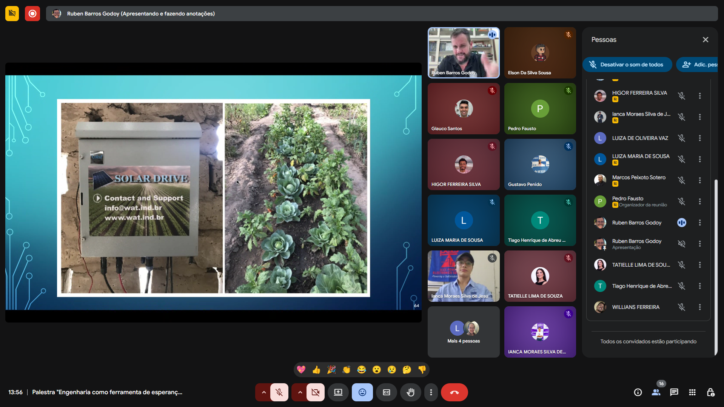Toggle the microphone mute button

(x=279, y=392)
